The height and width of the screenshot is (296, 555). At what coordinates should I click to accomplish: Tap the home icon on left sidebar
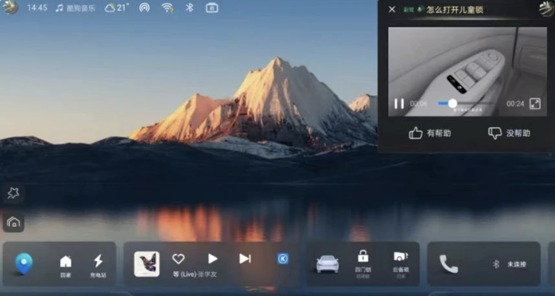(13, 222)
